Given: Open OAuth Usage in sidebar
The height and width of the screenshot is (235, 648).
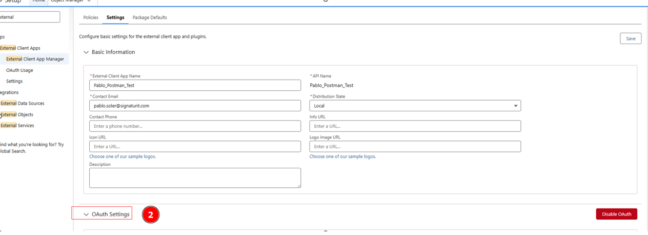Looking at the screenshot, I should pyautogui.click(x=19, y=70).
